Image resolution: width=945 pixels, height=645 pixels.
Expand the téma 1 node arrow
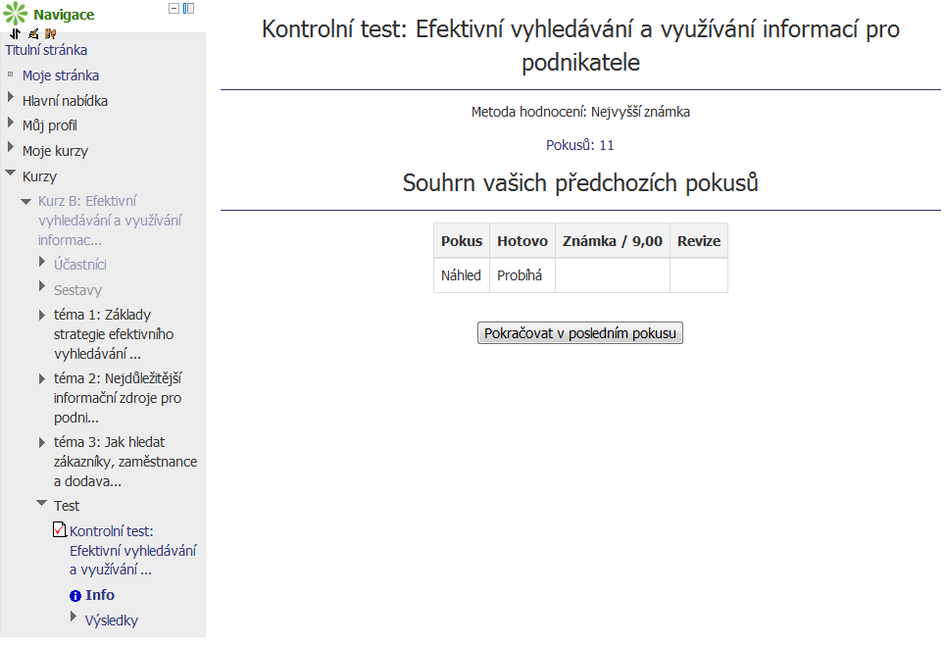[x=41, y=315]
